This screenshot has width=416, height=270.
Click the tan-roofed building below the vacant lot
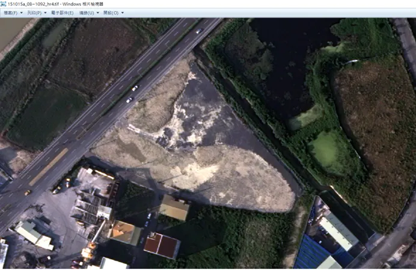(174, 208)
